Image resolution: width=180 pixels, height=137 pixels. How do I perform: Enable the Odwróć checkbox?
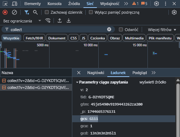(x=121, y=30)
